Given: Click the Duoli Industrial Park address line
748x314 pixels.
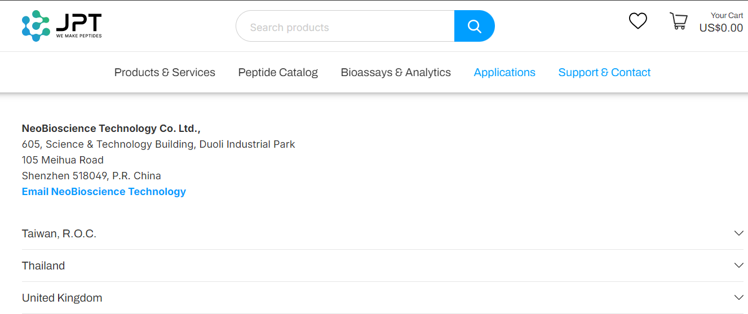Looking at the screenshot, I should click(158, 144).
